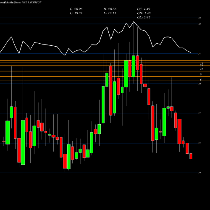Click the OC: 4.49 reading

pos(144,9)
